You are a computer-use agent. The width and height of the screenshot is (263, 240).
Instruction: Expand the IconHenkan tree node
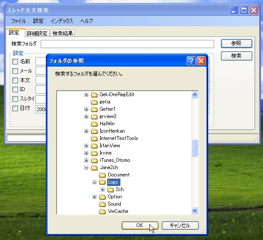coord(86,131)
